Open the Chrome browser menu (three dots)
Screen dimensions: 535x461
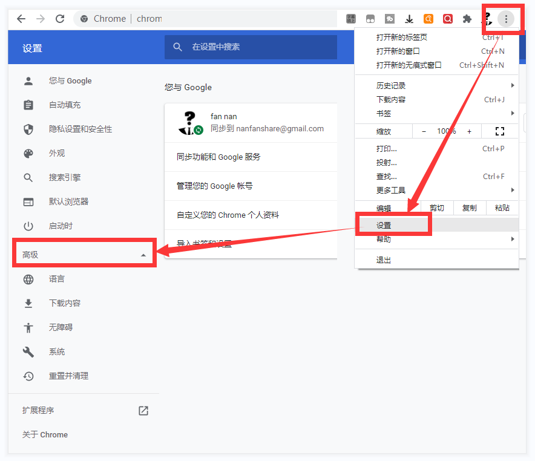tap(506, 19)
